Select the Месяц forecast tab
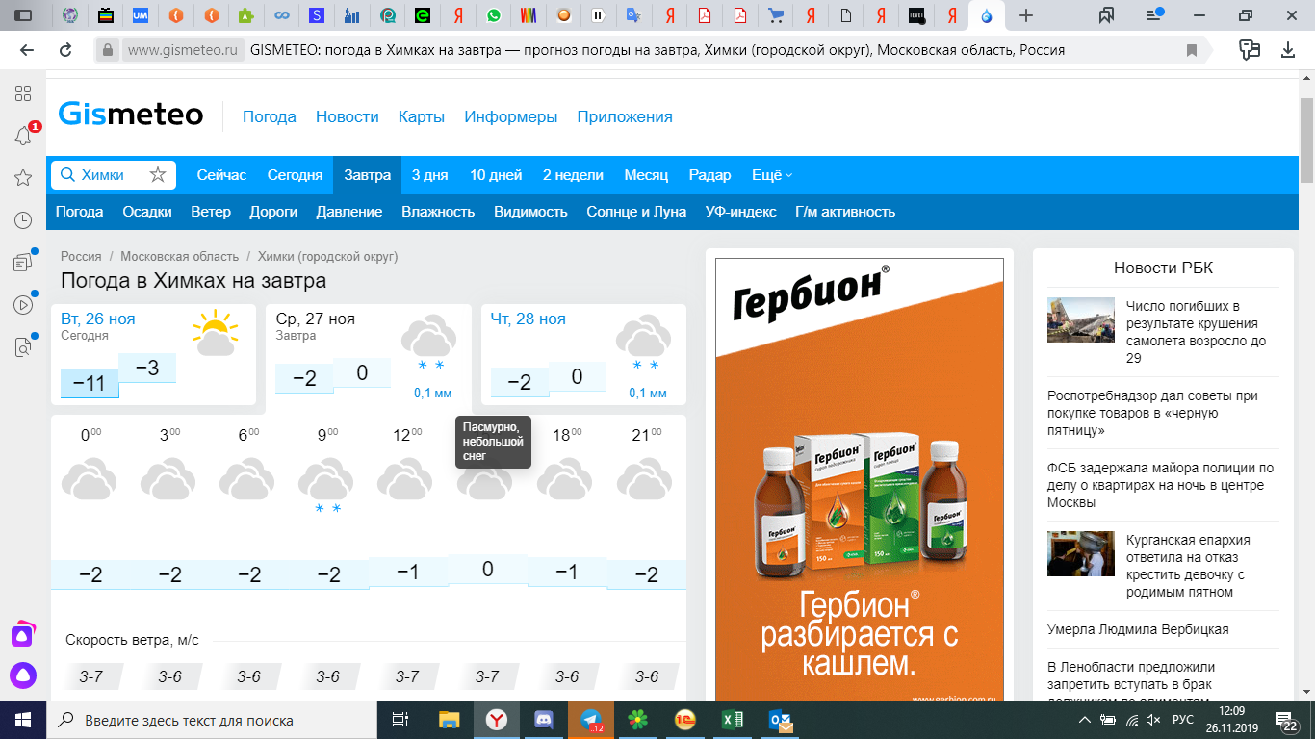This screenshot has height=739, width=1315. [x=646, y=175]
